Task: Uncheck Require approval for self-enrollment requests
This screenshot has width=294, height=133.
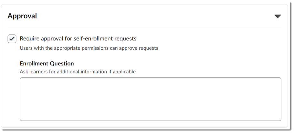Action: click(x=12, y=39)
